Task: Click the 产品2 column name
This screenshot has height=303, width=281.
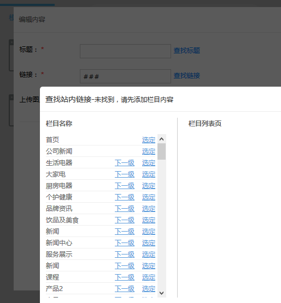Action: pyautogui.click(x=54, y=289)
